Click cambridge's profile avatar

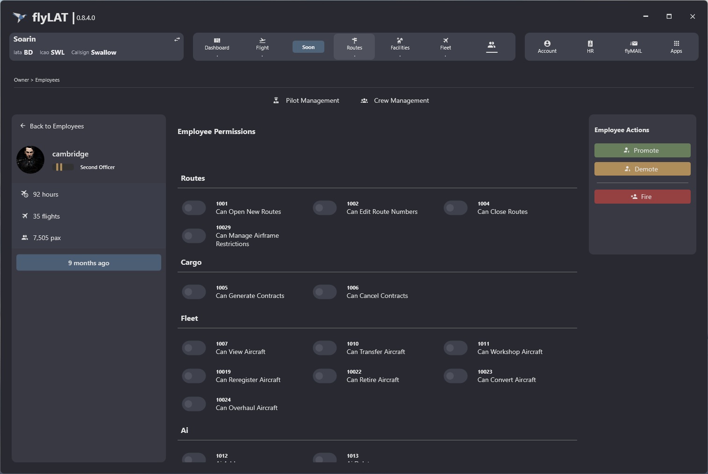point(30,160)
